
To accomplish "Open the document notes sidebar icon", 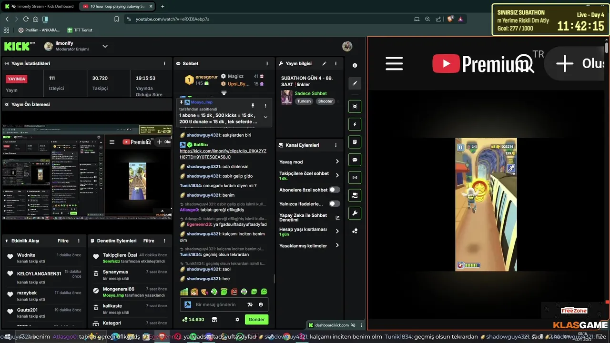I will (x=355, y=142).
